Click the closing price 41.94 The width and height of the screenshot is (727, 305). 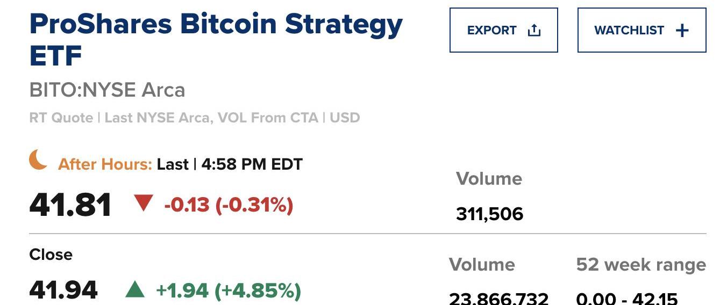click(x=63, y=291)
